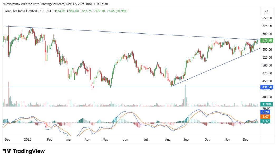The width and height of the screenshot is (277, 159).
Task: Click the Granules India Limited symbol title
Action: 21,11
